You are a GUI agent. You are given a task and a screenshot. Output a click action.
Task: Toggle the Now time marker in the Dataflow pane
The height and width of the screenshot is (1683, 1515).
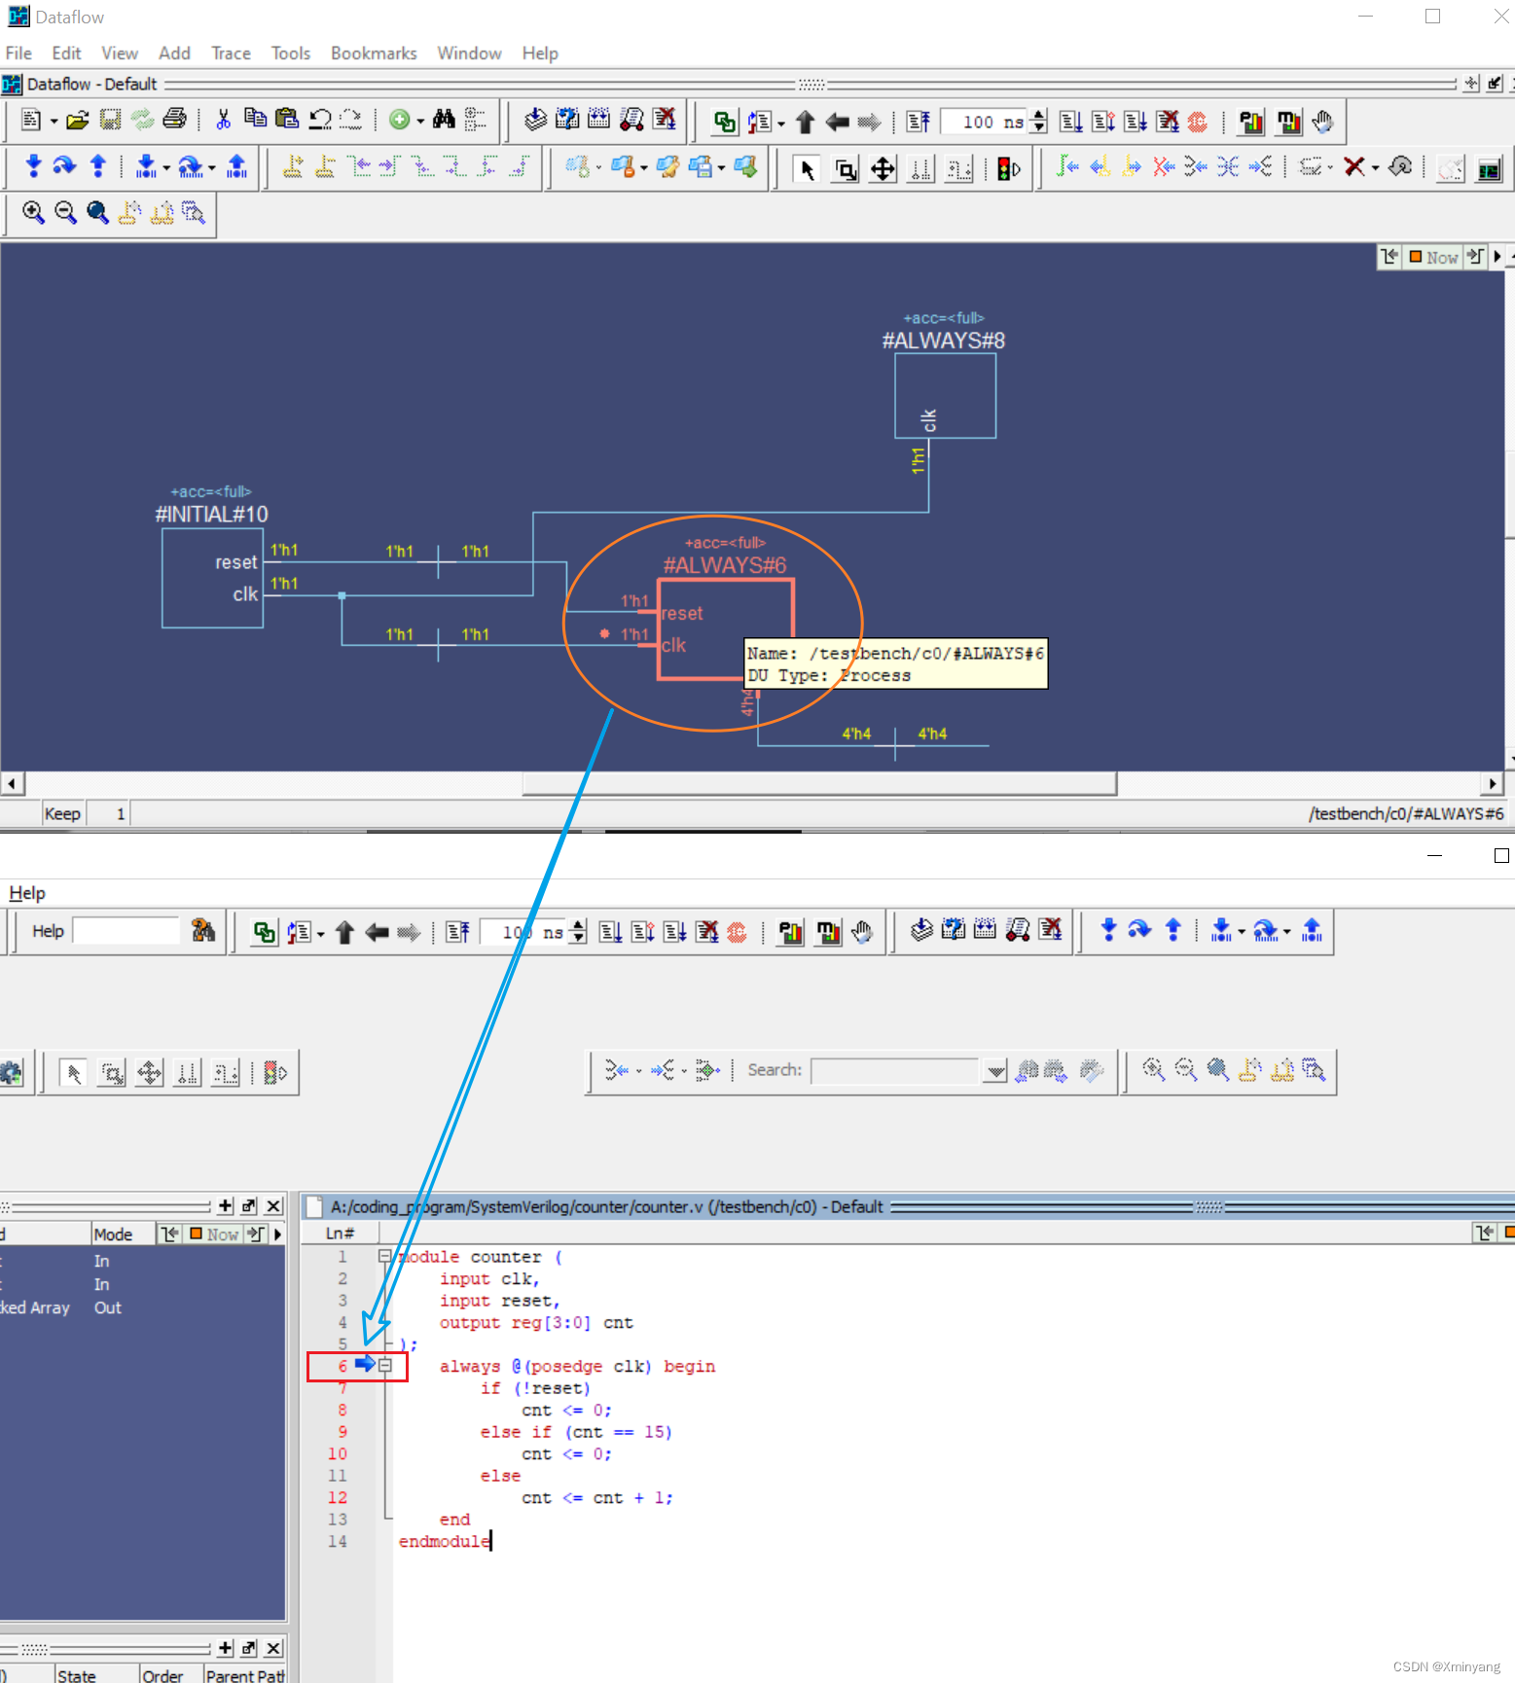[x=1433, y=257]
